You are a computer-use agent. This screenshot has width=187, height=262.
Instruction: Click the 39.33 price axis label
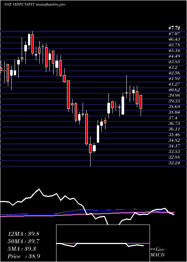tap(174, 101)
